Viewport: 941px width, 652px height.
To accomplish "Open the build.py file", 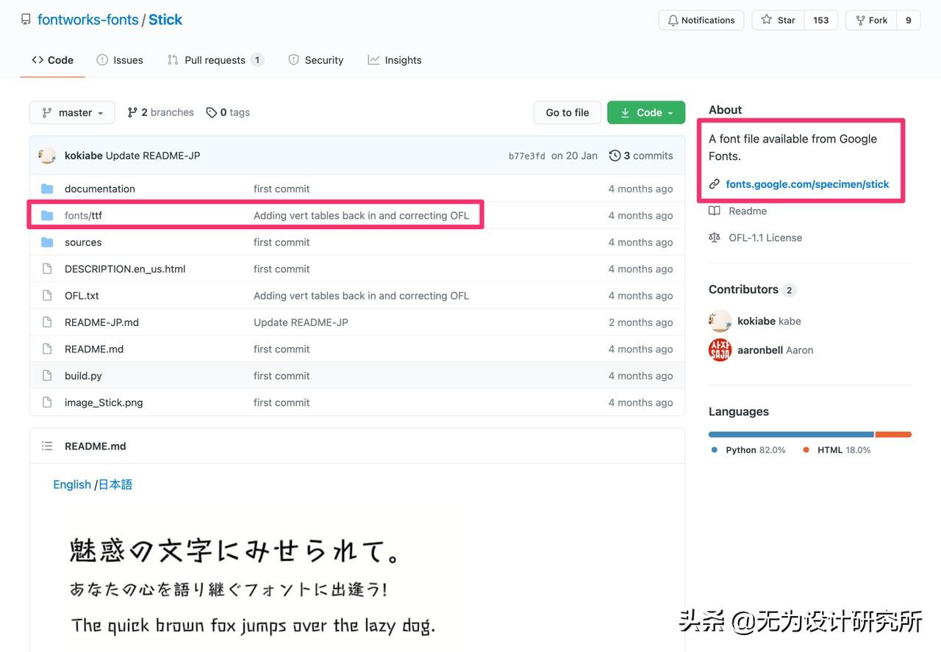I will tap(83, 376).
